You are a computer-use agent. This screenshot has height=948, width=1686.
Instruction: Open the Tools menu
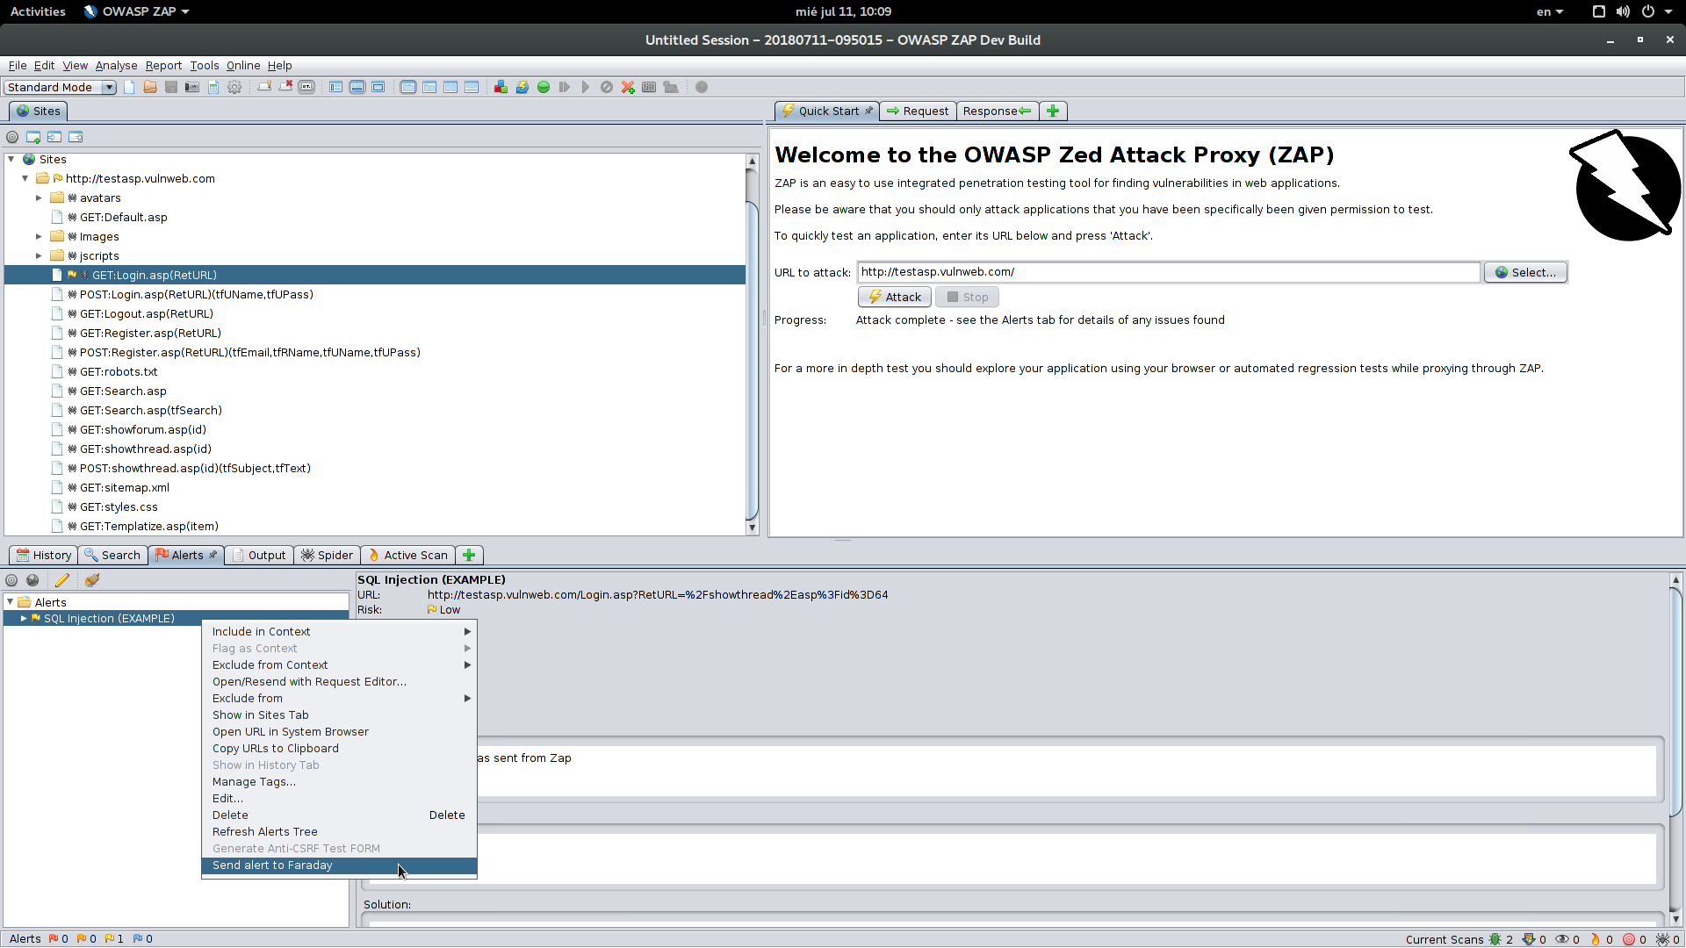pyautogui.click(x=205, y=66)
